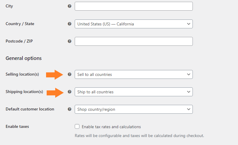Click chevron of Shipping location select
The width and height of the screenshot is (238, 145).
[x=189, y=92]
